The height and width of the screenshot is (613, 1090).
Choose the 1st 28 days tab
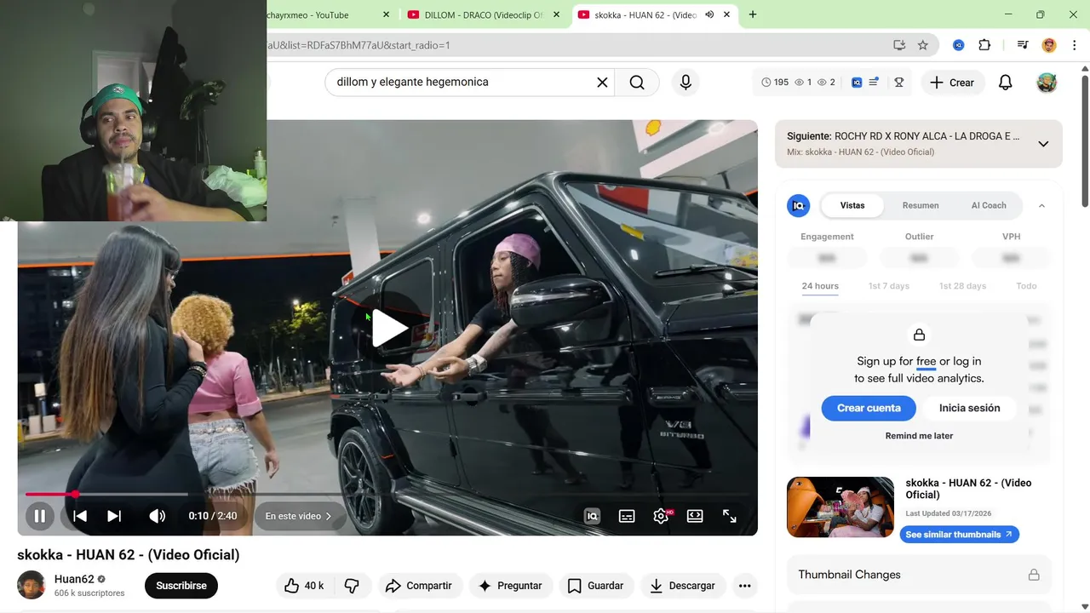point(963,286)
